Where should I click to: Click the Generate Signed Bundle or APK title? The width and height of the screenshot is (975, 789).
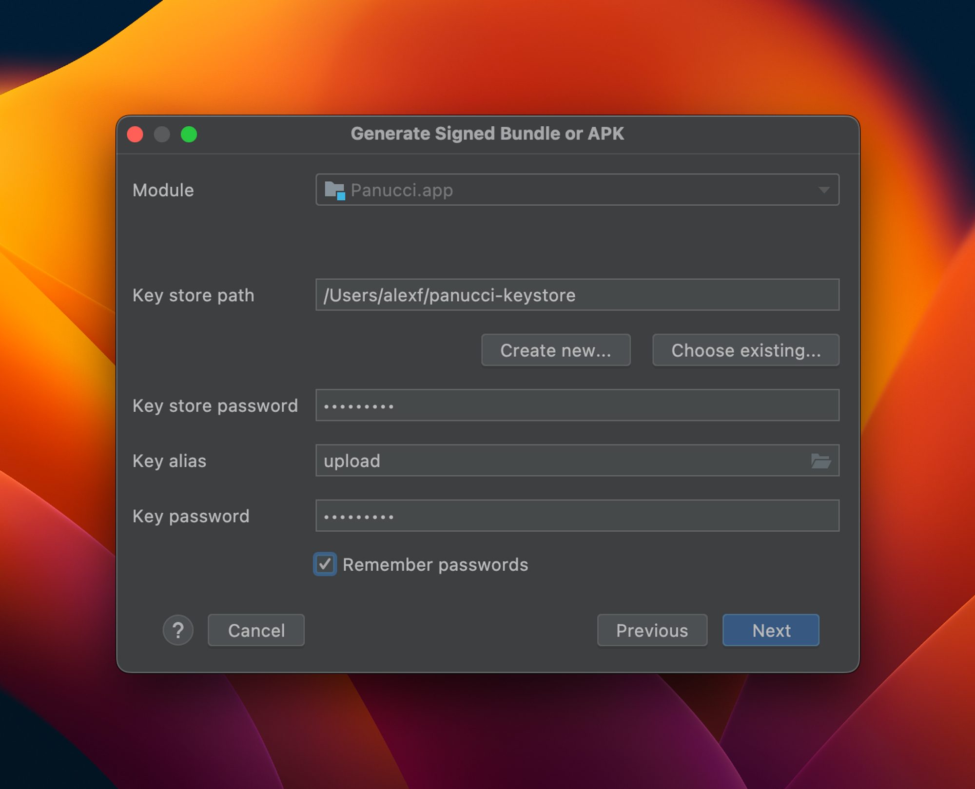[487, 134]
